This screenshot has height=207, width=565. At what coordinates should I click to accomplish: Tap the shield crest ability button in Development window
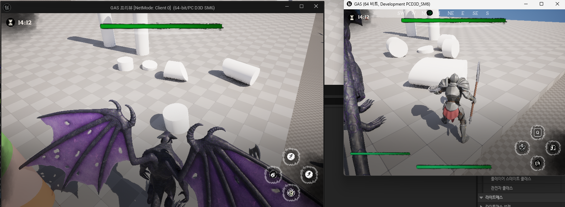click(522, 148)
